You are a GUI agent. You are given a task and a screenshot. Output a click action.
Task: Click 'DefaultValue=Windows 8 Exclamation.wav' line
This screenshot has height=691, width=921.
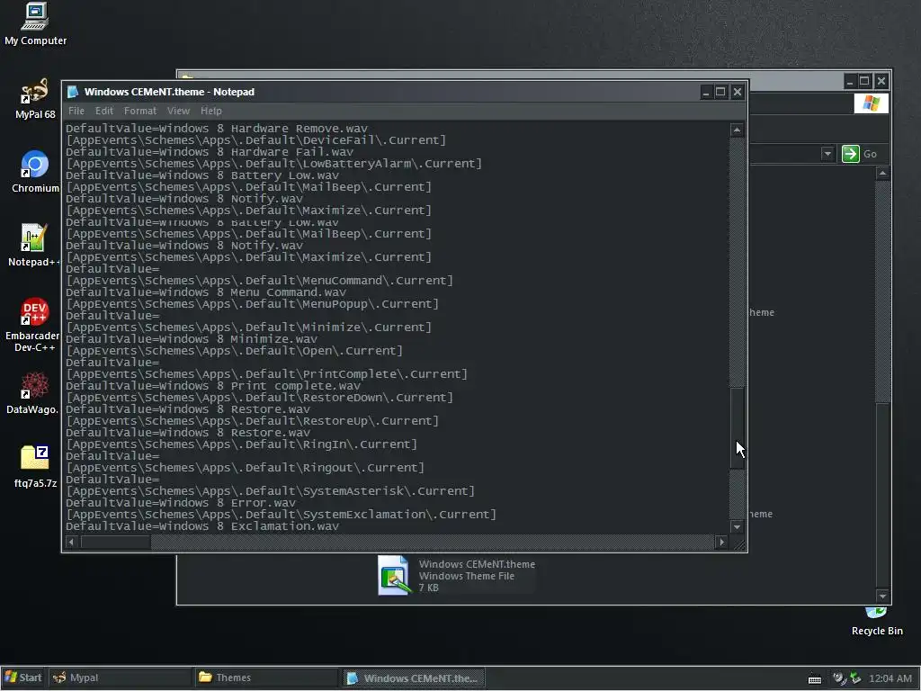(202, 525)
